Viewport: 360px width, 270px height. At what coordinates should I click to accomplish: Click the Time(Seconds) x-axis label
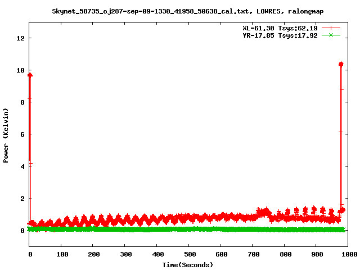click(x=188, y=265)
